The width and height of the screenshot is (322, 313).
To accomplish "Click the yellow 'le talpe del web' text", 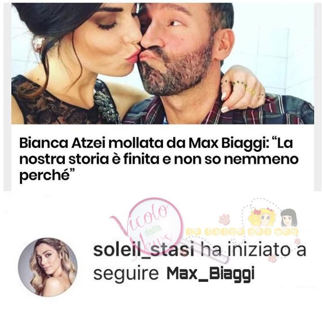I will pyautogui.click(x=242, y=232).
